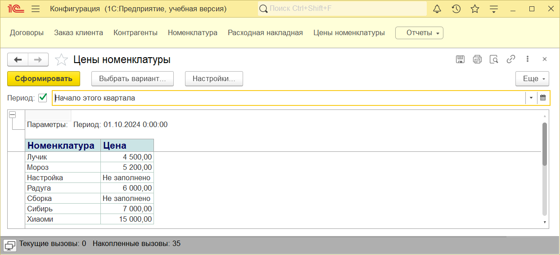Click Не заполнено in Сборка row
The width and height of the screenshot is (560, 255).
tap(127, 198)
